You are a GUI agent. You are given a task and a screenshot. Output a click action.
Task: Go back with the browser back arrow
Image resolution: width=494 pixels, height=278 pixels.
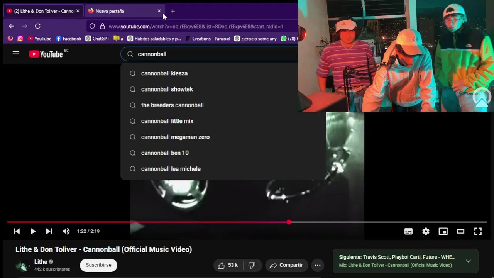point(12,26)
